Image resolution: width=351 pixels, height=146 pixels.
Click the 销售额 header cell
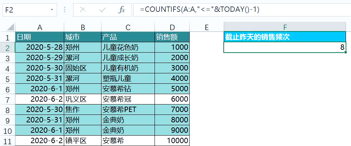(x=172, y=37)
